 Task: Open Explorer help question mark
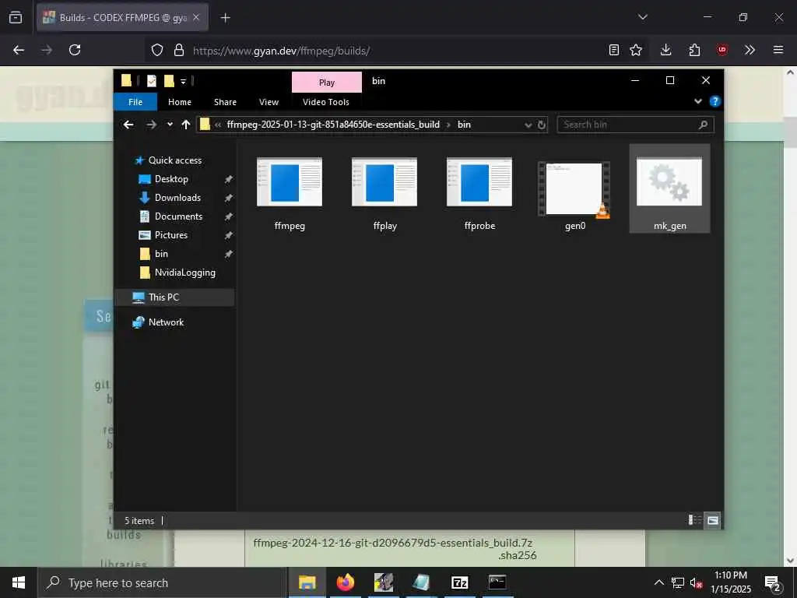click(x=714, y=101)
